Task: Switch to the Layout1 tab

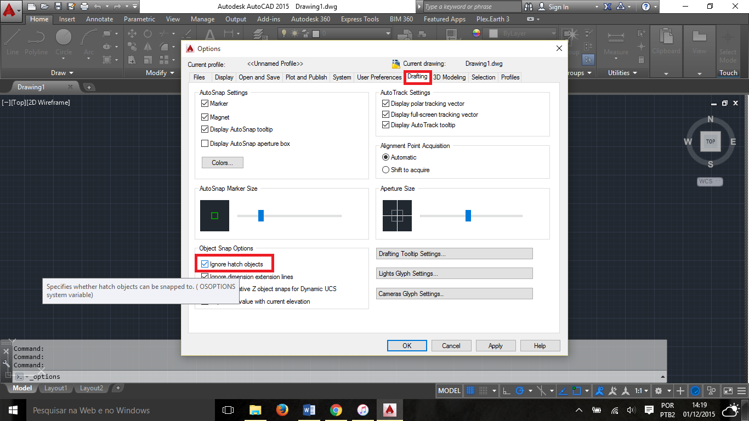Action: pyautogui.click(x=55, y=388)
